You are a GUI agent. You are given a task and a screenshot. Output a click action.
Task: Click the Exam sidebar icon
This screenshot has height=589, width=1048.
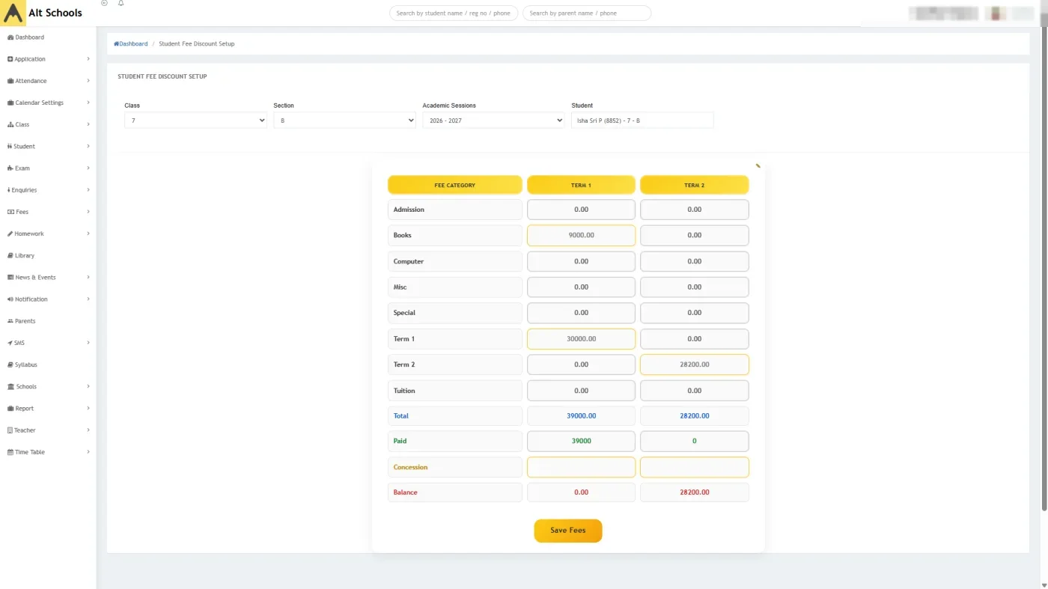click(x=10, y=168)
